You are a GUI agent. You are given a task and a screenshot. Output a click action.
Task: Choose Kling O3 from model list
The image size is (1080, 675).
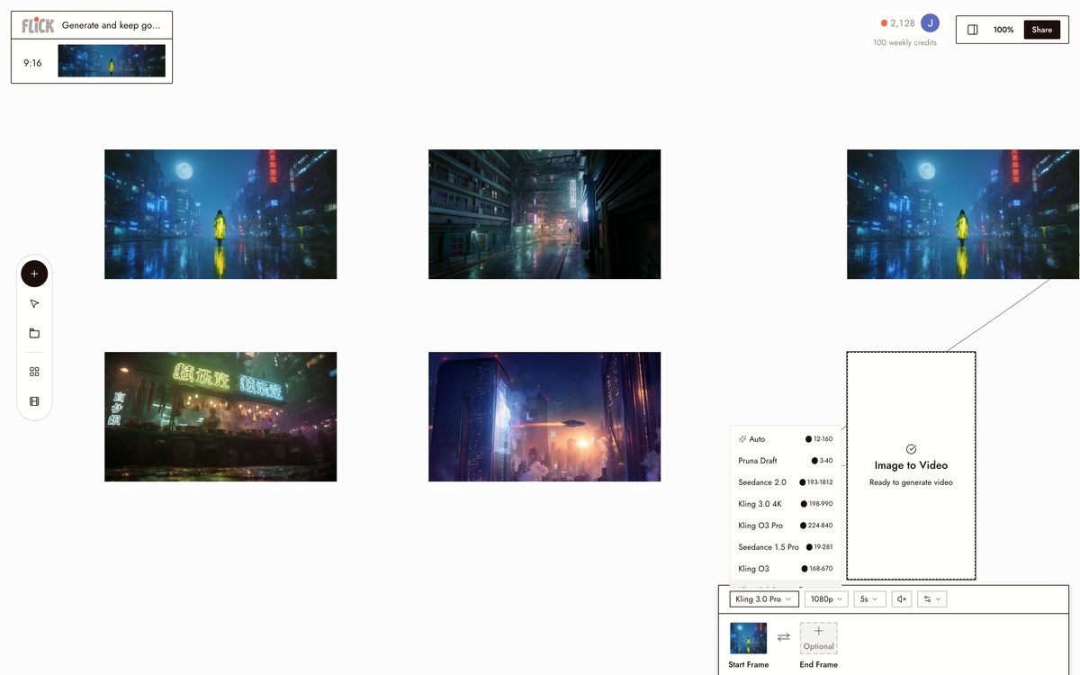pyautogui.click(x=786, y=569)
